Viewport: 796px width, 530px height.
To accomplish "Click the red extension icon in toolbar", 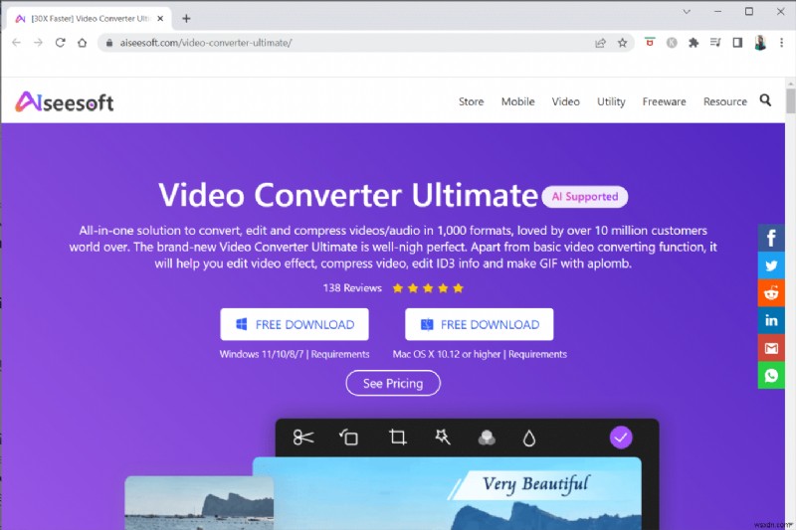I will coord(650,42).
